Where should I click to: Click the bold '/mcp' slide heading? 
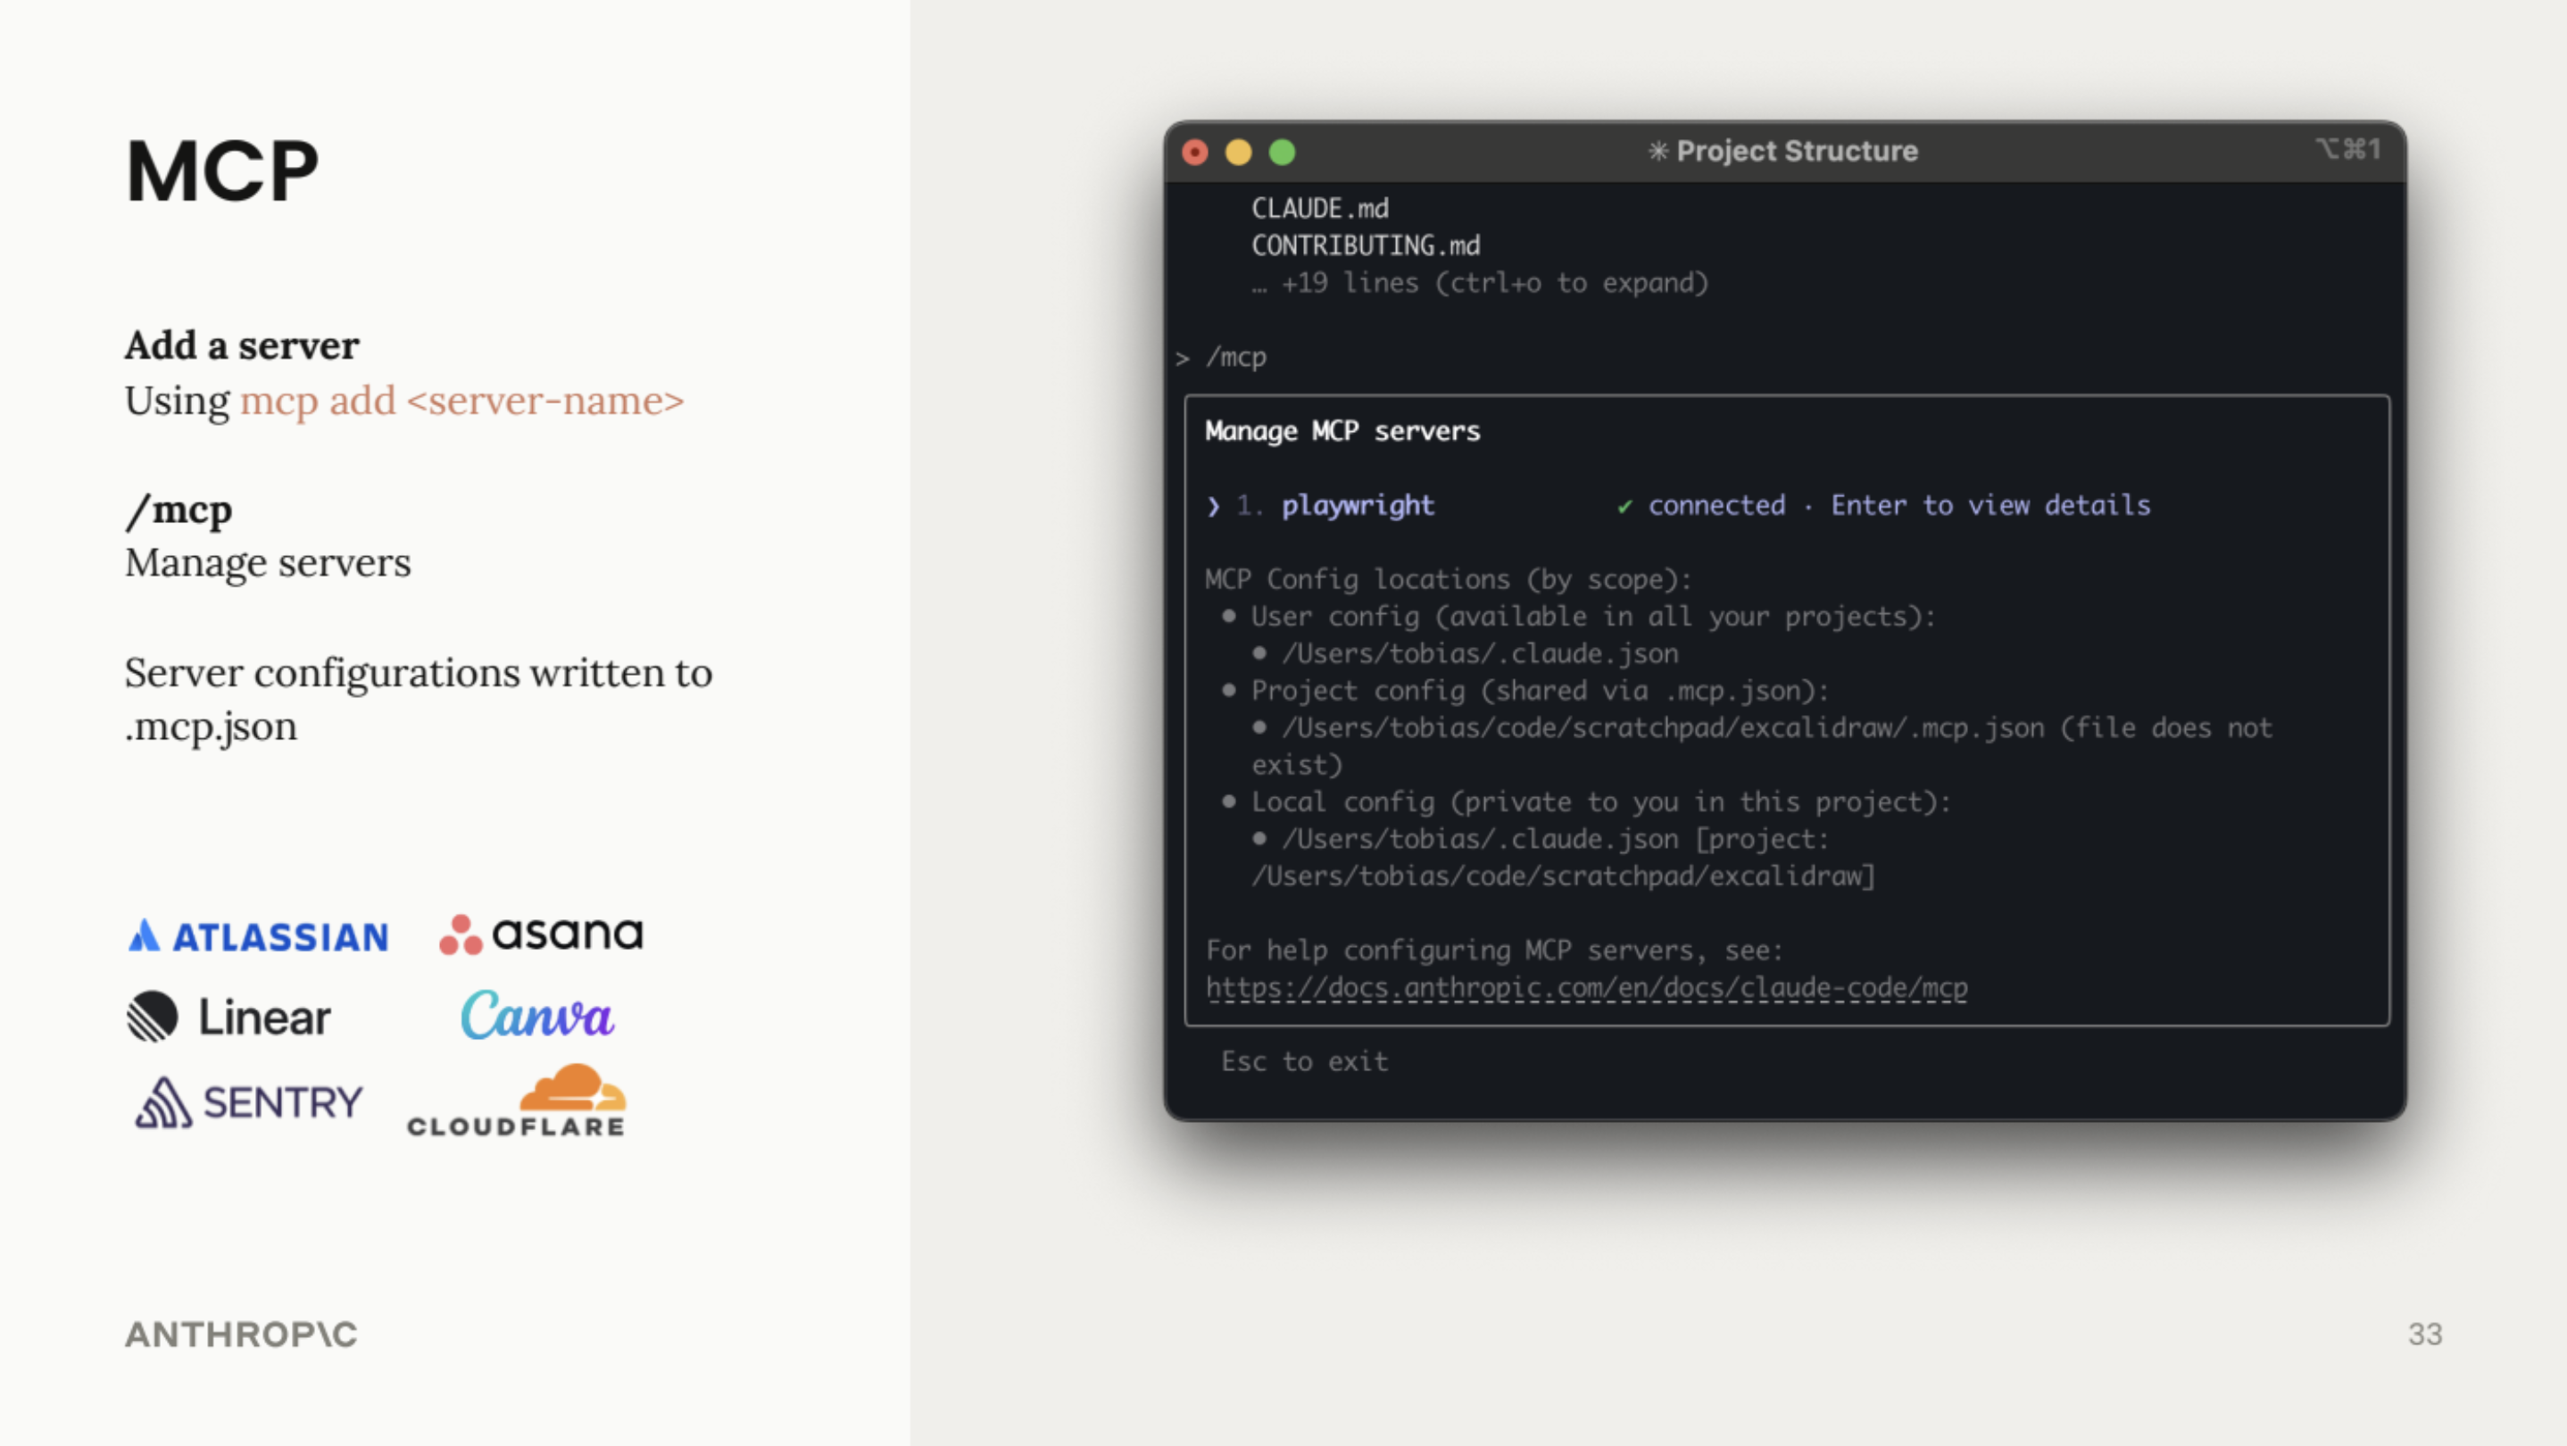(x=179, y=511)
